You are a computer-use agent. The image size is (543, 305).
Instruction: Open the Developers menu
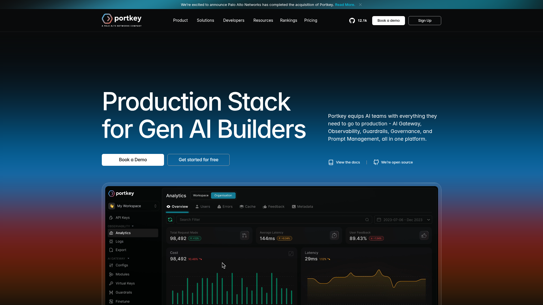pyautogui.click(x=234, y=20)
